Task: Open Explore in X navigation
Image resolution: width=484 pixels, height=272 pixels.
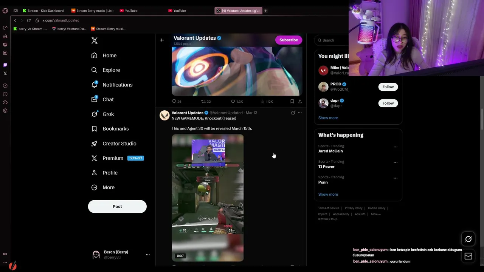Action: pos(105,70)
